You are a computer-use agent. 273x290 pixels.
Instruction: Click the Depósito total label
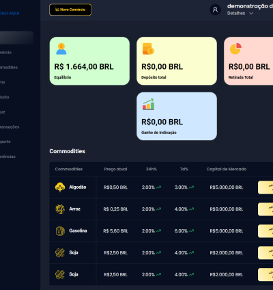pyautogui.click(x=154, y=77)
